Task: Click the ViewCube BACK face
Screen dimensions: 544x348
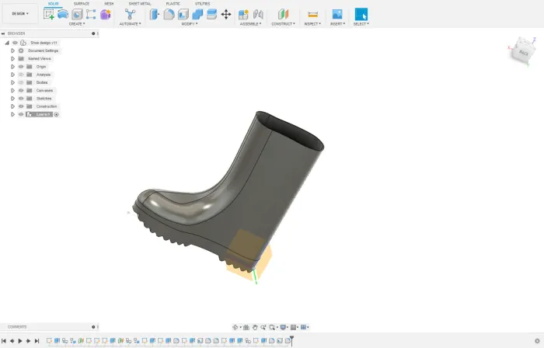Action: click(x=524, y=53)
